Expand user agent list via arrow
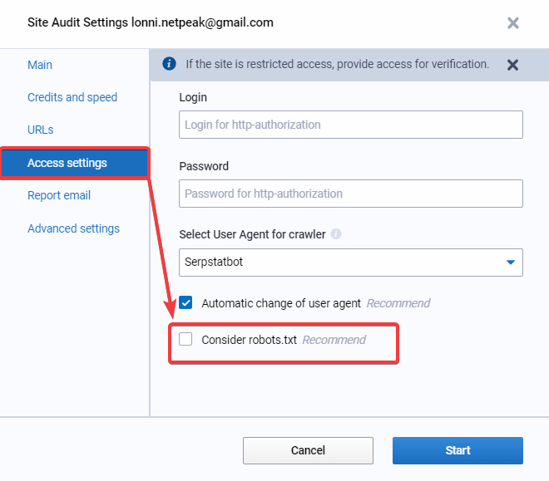The width and height of the screenshot is (549, 481). 511,263
